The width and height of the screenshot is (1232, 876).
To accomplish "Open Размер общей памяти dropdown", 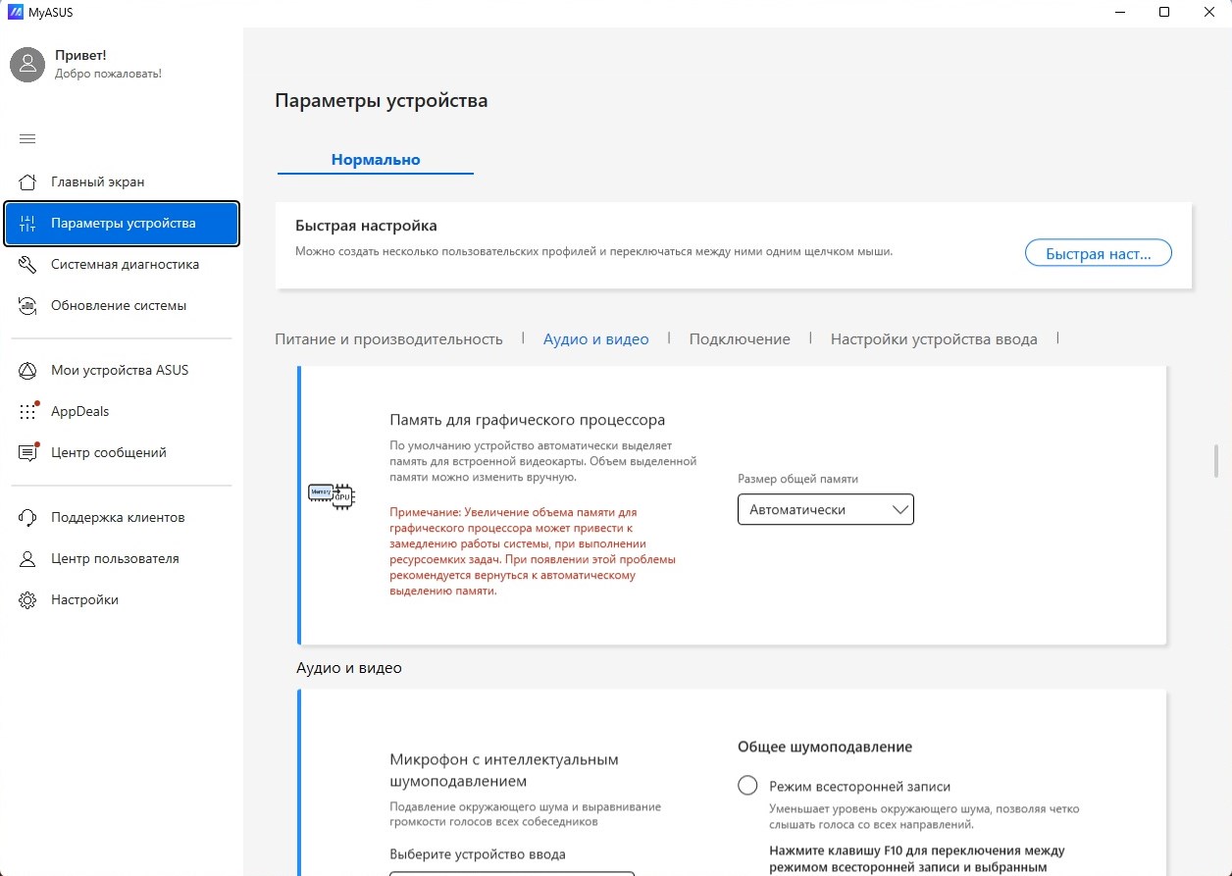I will [826, 509].
